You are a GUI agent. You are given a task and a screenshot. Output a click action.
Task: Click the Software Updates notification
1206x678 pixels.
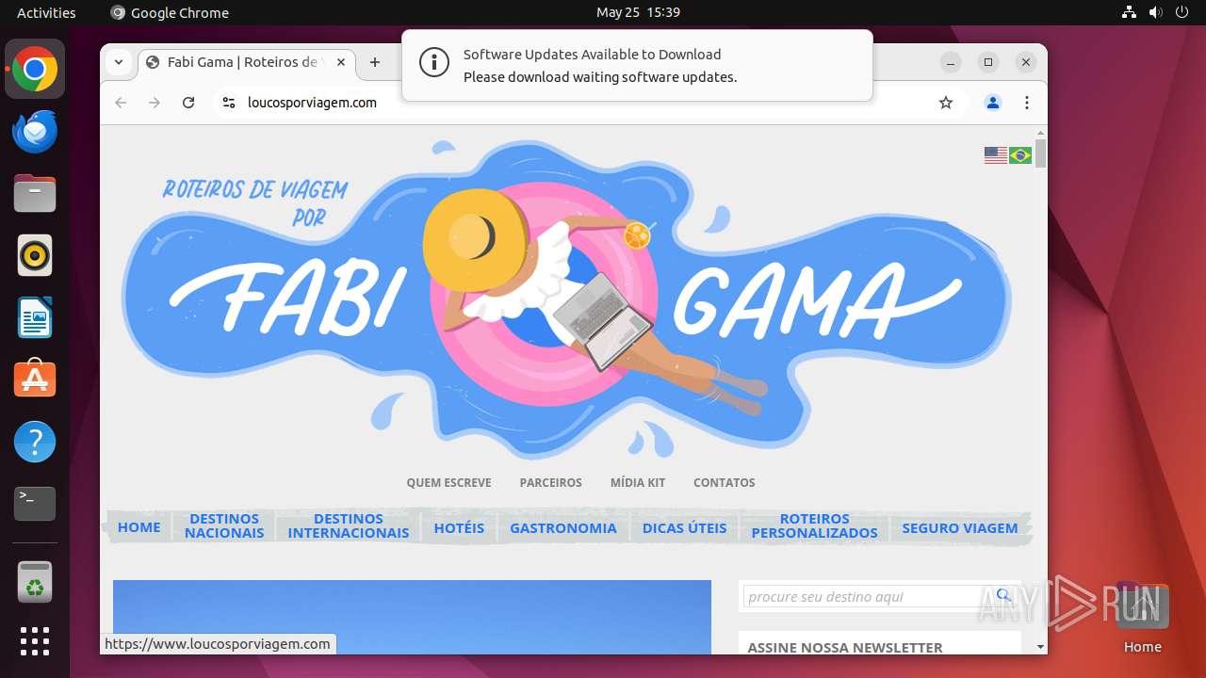(637, 66)
